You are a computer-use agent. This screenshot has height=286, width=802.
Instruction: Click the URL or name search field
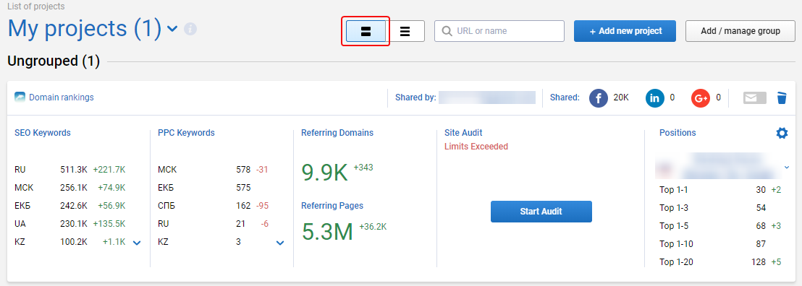pos(499,31)
